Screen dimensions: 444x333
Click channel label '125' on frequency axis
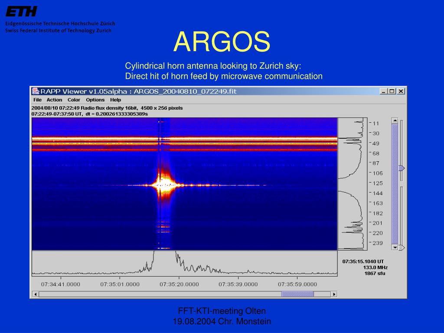pos(378,183)
